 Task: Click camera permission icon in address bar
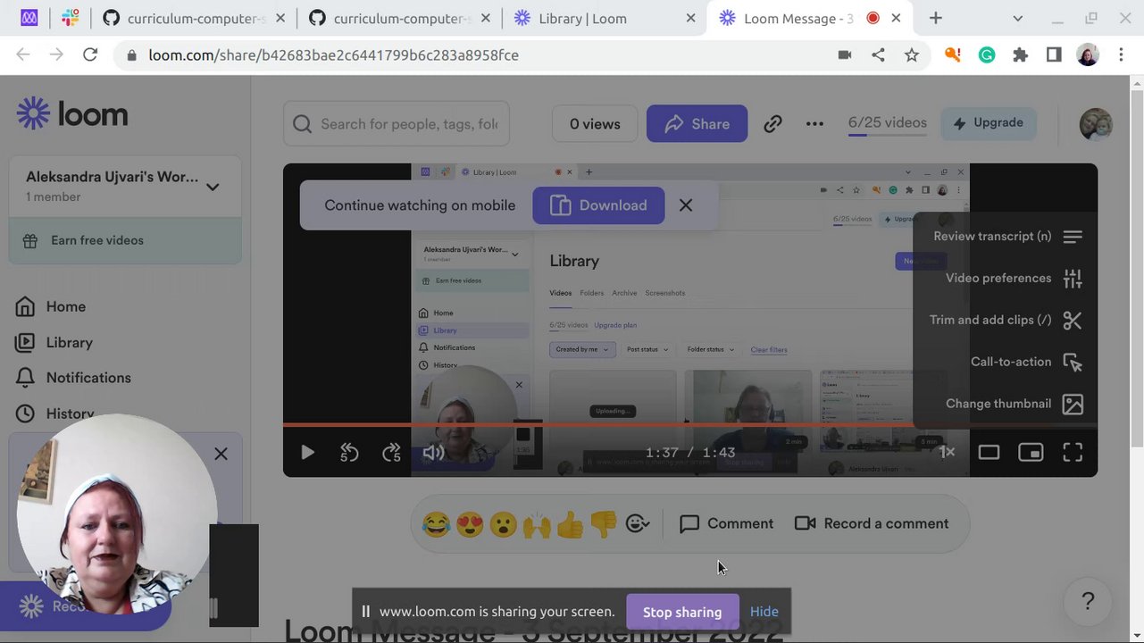pos(845,55)
